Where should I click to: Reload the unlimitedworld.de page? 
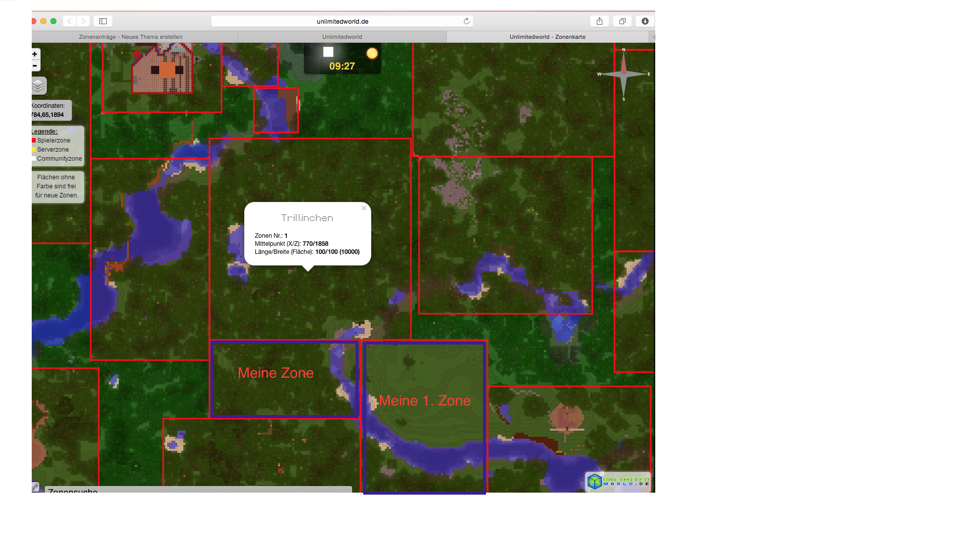(x=466, y=21)
